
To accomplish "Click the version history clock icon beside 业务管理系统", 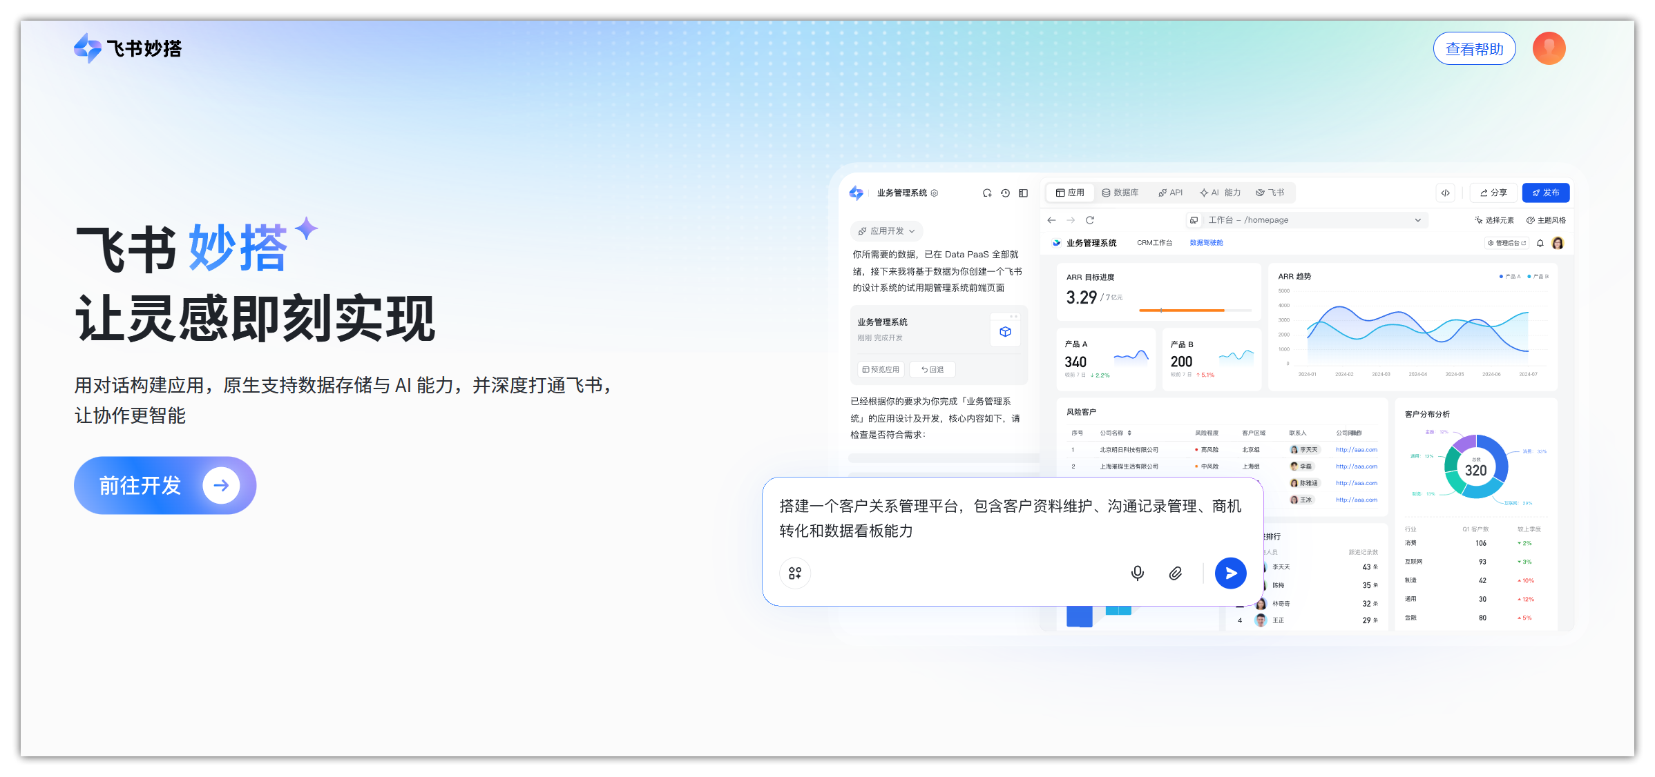I will (x=1004, y=193).
